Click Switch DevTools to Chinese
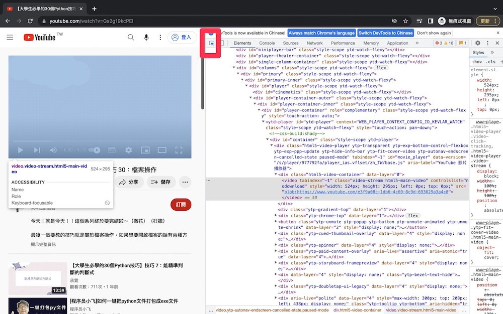The image size is (503, 314). pos(386,33)
